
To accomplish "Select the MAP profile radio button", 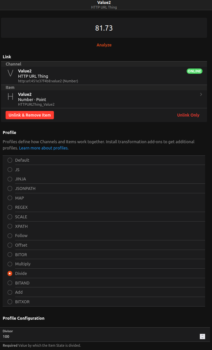I will point(10,198).
